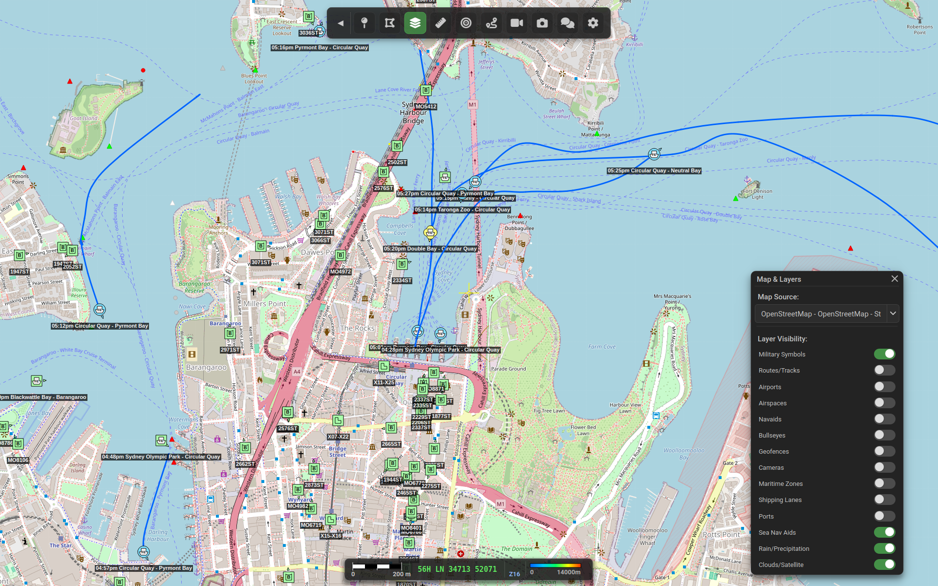The width and height of the screenshot is (938, 586).
Task: Open the video camera feeds tool
Action: [516, 23]
